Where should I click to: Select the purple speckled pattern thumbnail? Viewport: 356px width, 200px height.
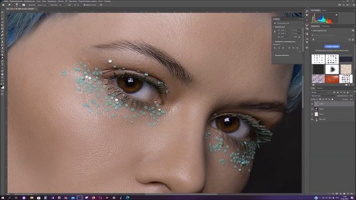pos(318,79)
